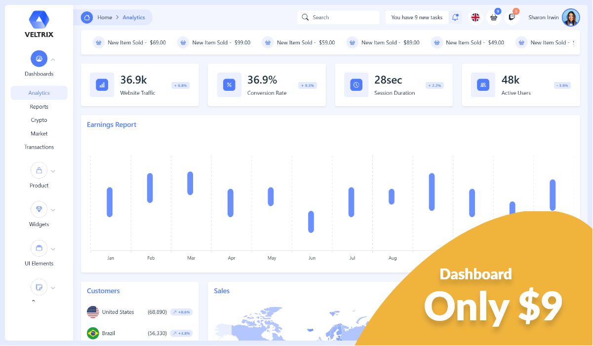Select Reports in the sidebar menu

tap(39, 106)
